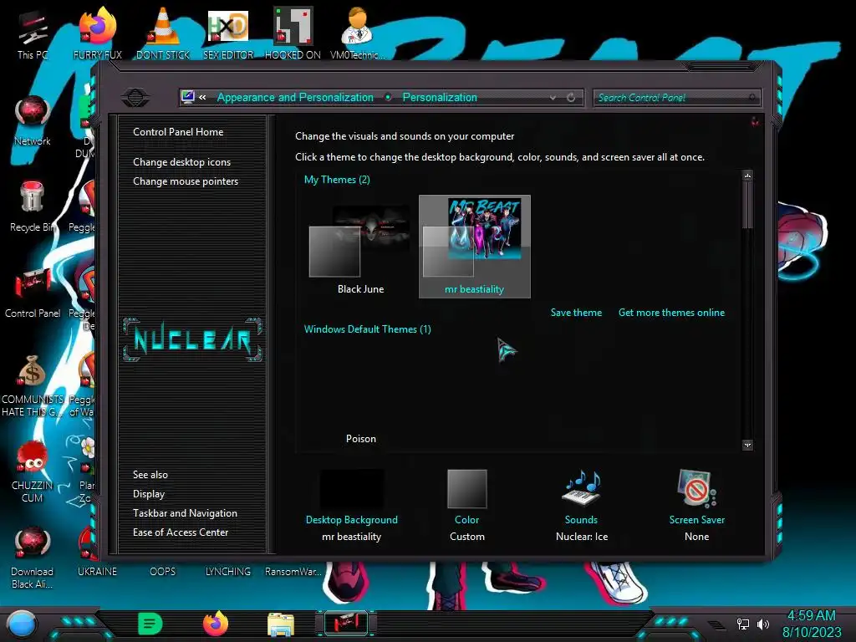
Task: Click the Appearance and Personalization breadcrumb
Action: point(295,97)
